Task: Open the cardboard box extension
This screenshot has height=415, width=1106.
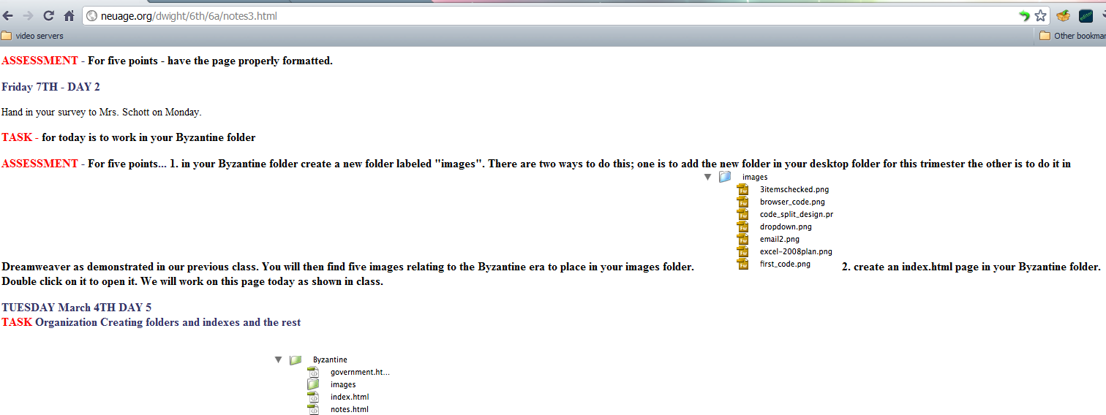Action: pos(1063,16)
